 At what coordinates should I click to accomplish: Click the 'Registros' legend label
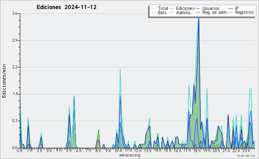pos(244,12)
